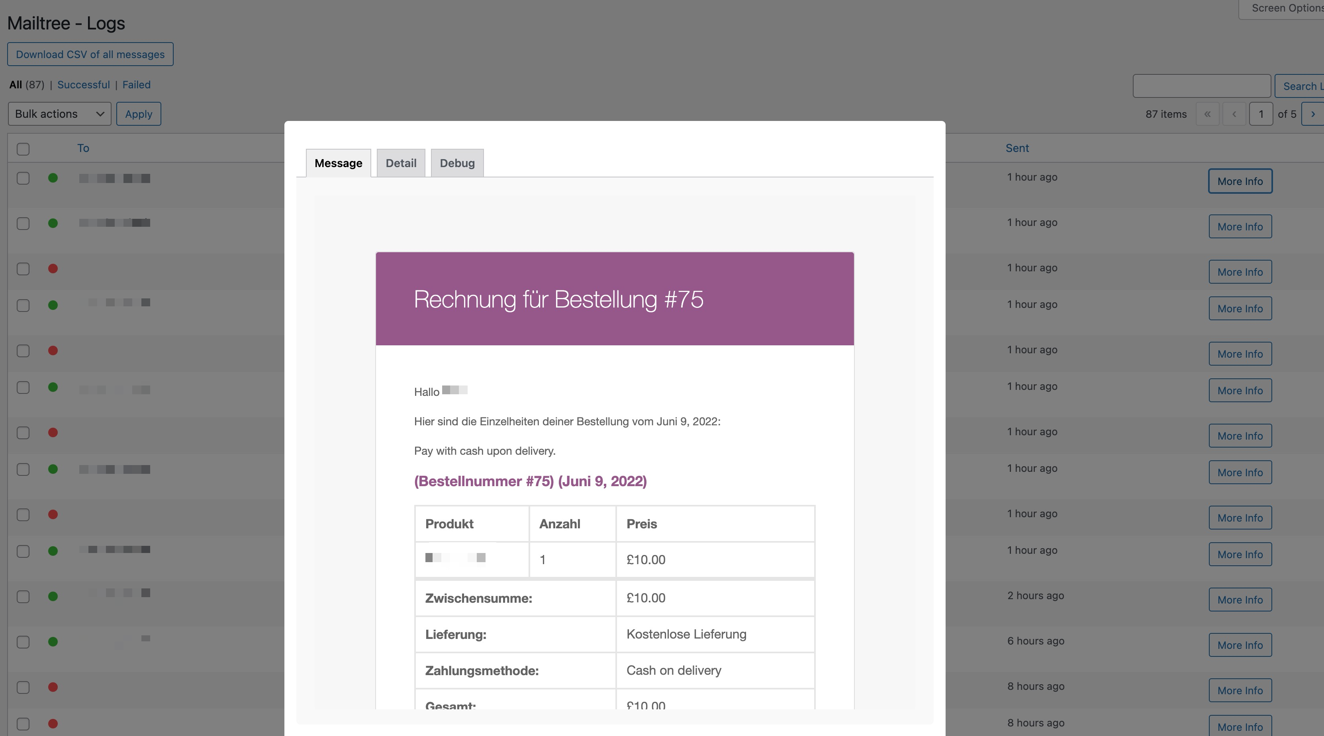Image resolution: width=1324 pixels, height=736 pixels.
Task: Click the 'Cash on delivery' cell
Action: 715,671
